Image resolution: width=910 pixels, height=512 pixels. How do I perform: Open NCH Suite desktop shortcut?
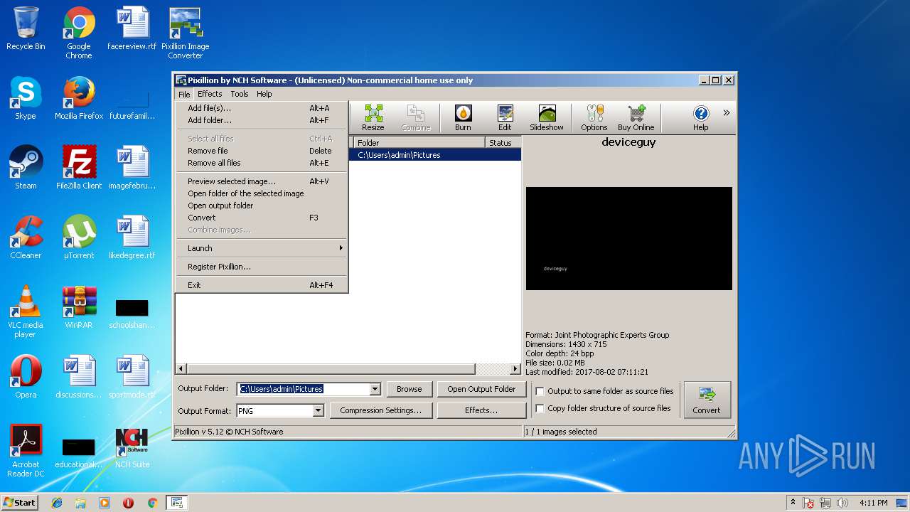[x=132, y=447]
